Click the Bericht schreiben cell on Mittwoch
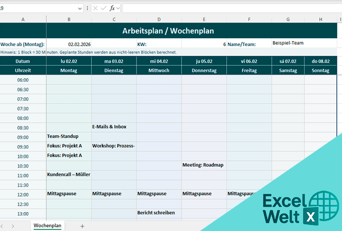The width and height of the screenshot is (342, 231). click(x=159, y=213)
